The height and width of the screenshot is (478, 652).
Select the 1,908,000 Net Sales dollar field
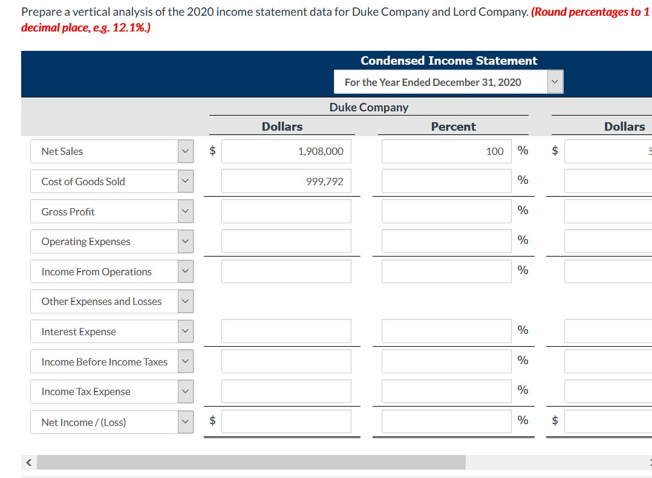pyautogui.click(x=286, y=151)
